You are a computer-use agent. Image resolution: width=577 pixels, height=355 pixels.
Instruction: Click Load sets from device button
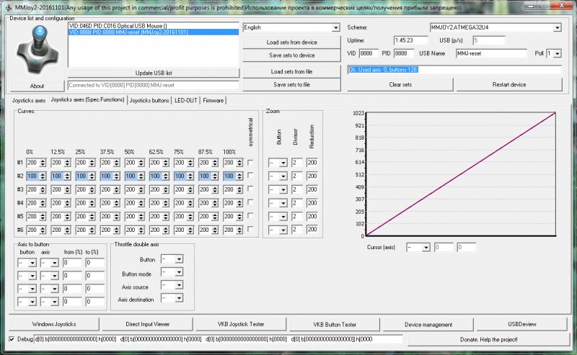point(292,42)
